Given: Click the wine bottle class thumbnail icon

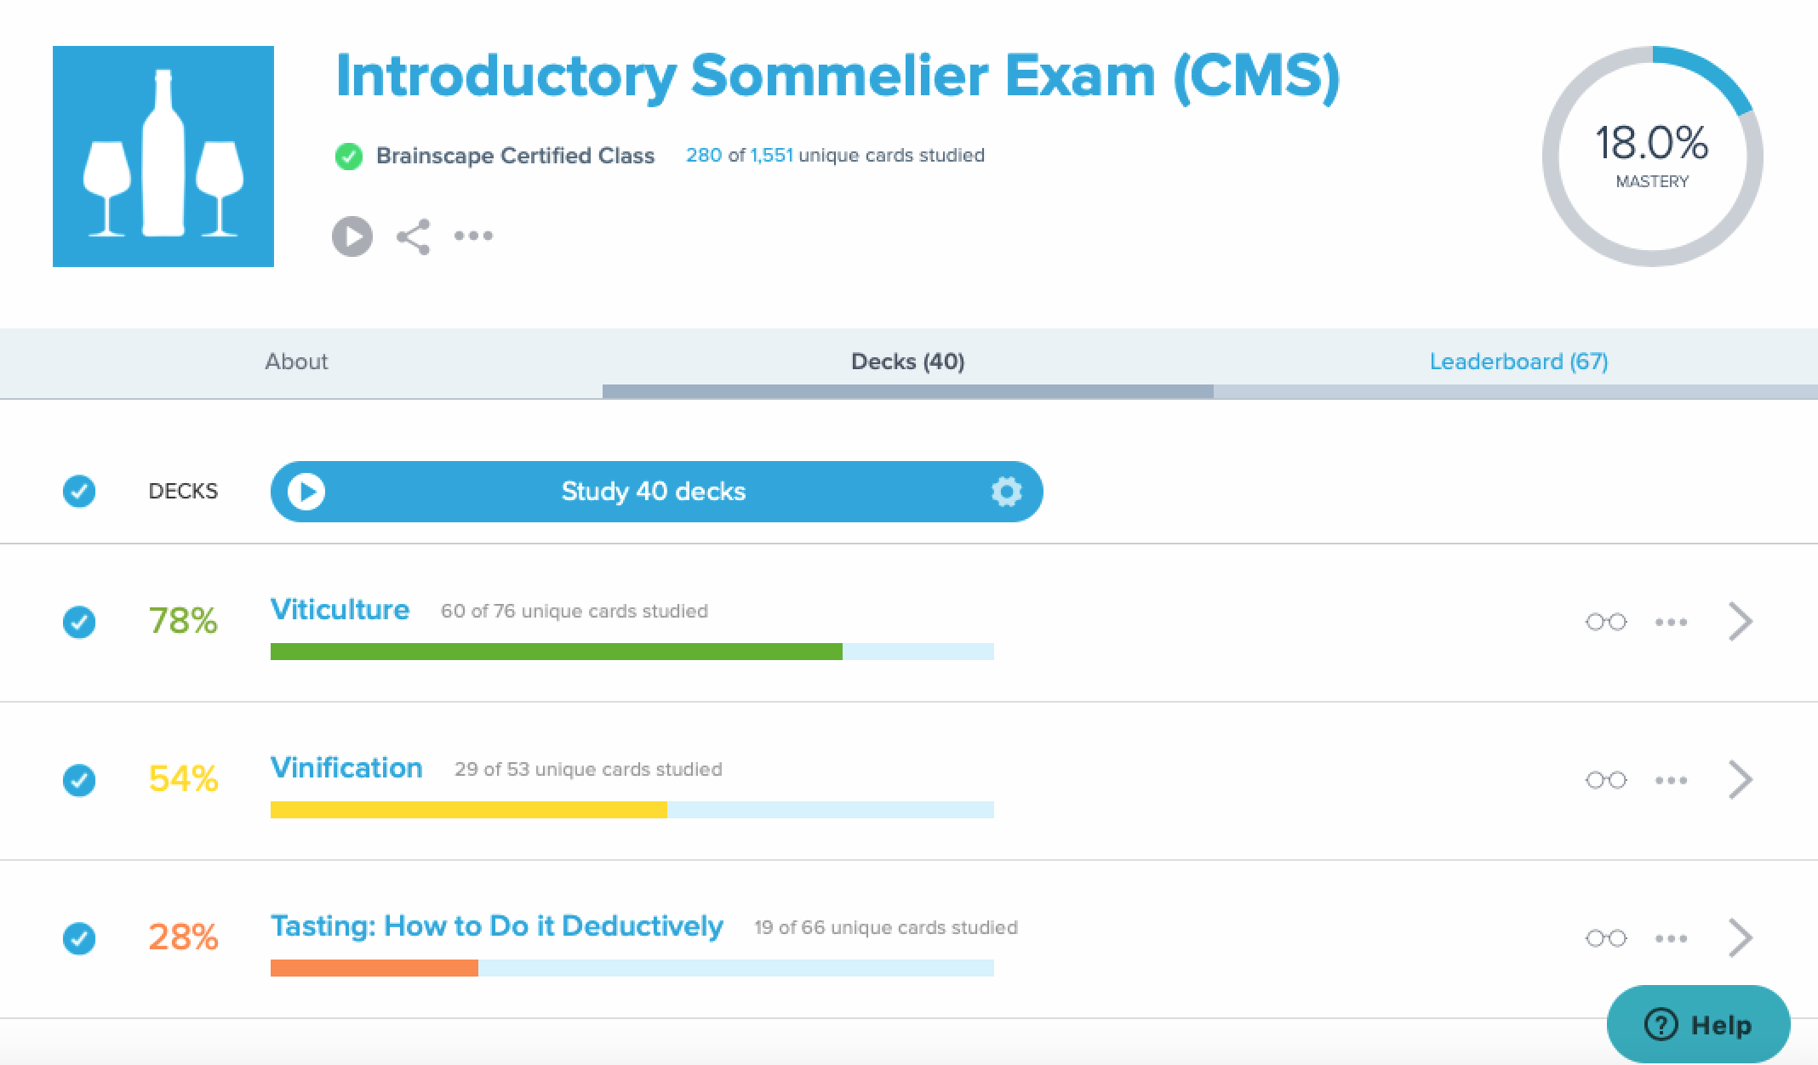Looking at the screenshot, I should pyautogui.click(x=163, y=157).
